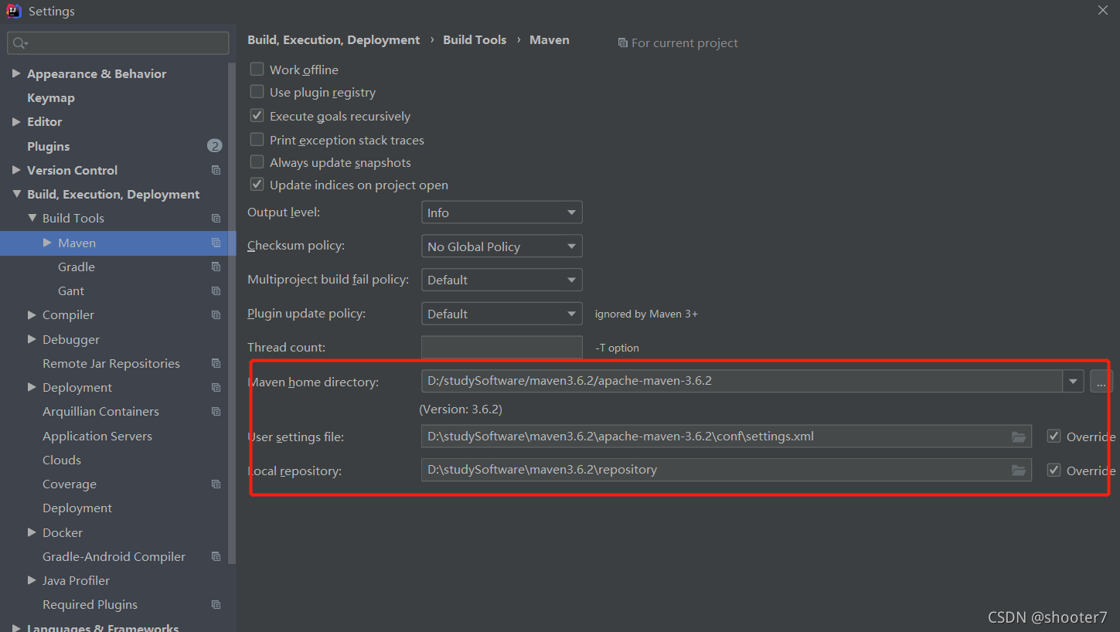Click Maven home directory path field
This screenshot has width=1120, height=632.
pos(742,381)
